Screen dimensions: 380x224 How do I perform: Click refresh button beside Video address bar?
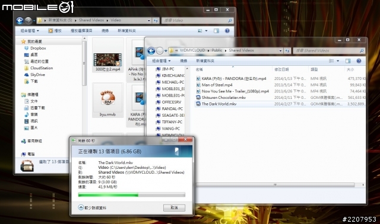click(156, 21)
